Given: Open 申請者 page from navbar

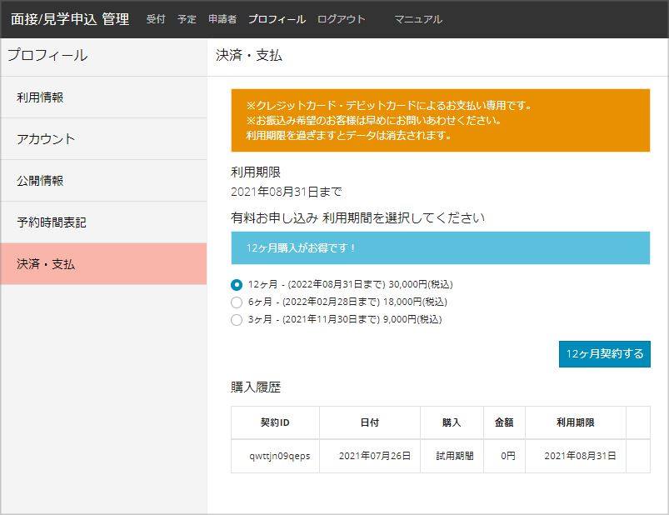Looking at the screenshot, I should (x=222, y=19).
